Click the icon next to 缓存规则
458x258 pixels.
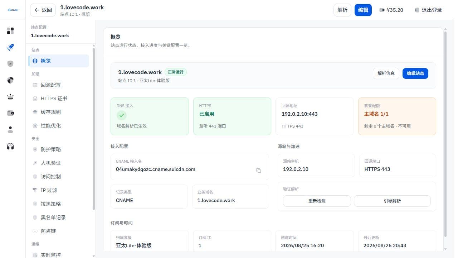(35, 112)
